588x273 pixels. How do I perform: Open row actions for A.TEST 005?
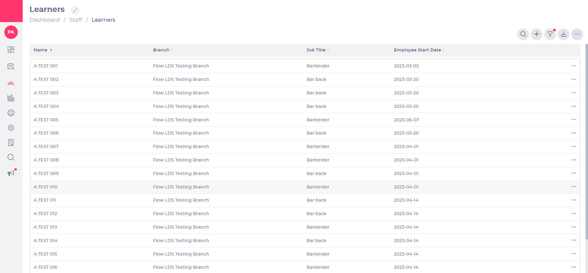click(x=574, y=119)
